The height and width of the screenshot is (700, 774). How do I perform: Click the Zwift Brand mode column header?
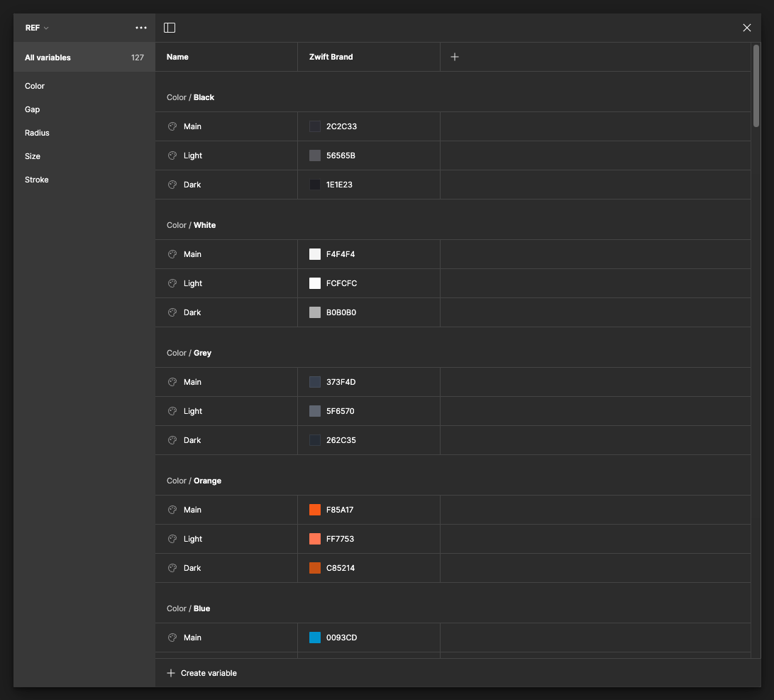pyautogui.click(x=331, y=57)
